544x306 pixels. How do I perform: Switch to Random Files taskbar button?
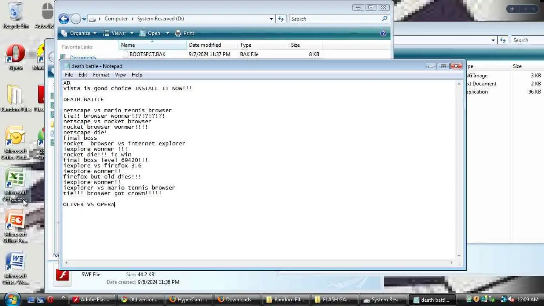pyautogui.click(x=286, y=300)
